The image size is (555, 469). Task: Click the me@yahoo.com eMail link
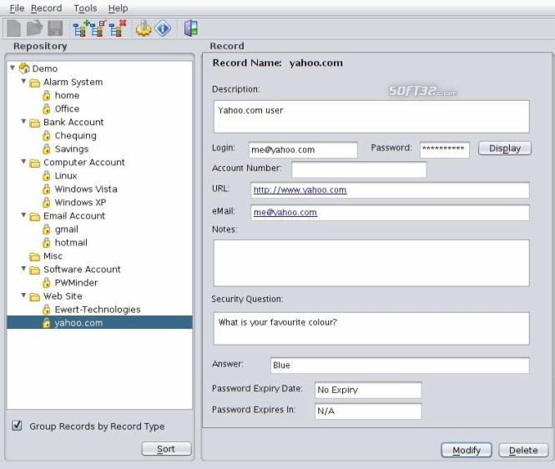[x=285, y=212]
